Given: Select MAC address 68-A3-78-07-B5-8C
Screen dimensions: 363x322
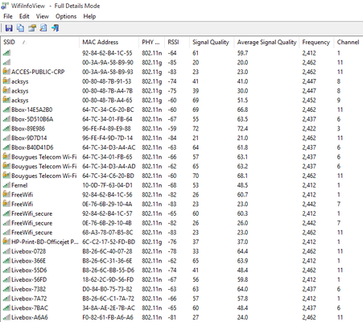Looking at the screenshot, I should (x=107, y=232).
